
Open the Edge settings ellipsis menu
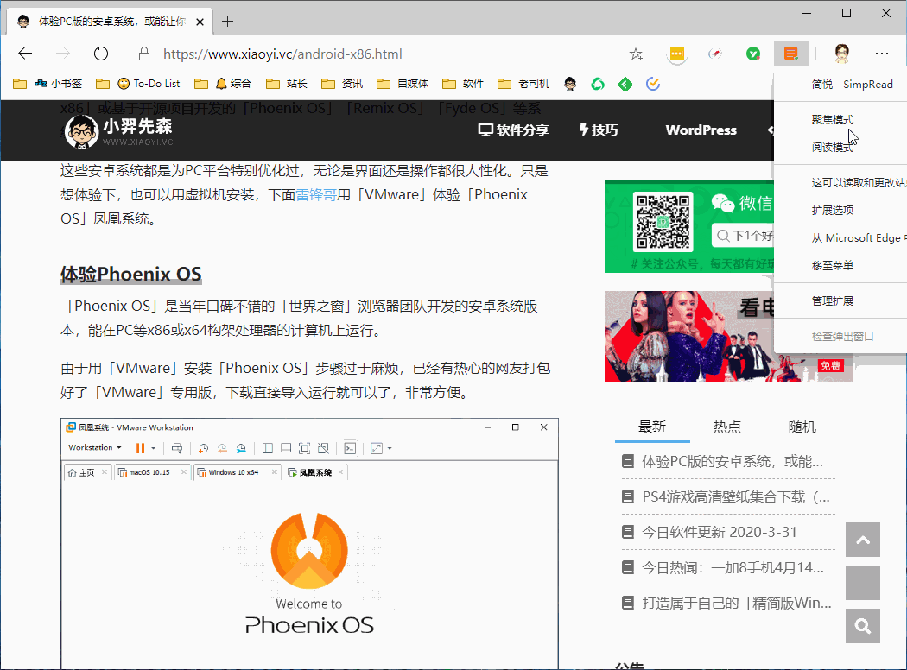point(881,54)
